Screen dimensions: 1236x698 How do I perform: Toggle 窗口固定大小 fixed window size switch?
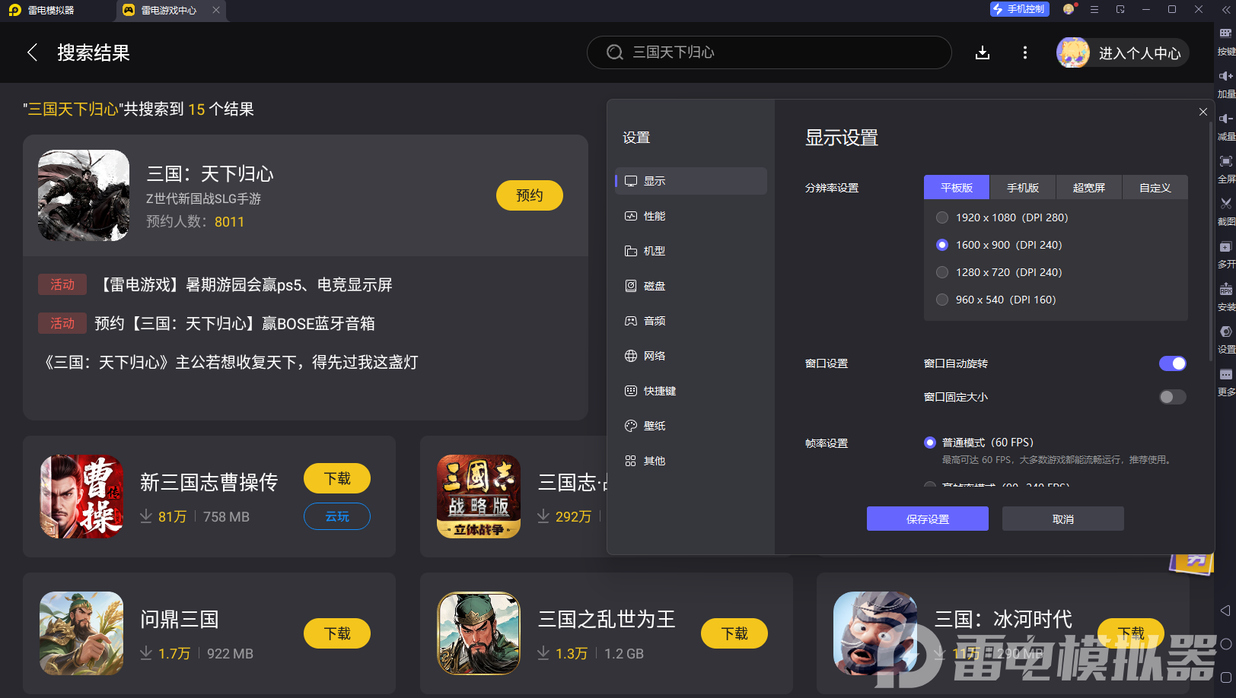(x=1172, y=397)
